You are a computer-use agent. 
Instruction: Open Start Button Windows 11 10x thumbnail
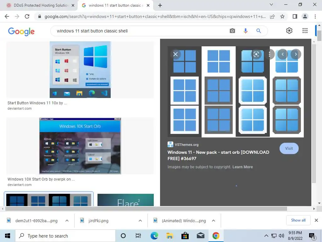coord(80,70)
